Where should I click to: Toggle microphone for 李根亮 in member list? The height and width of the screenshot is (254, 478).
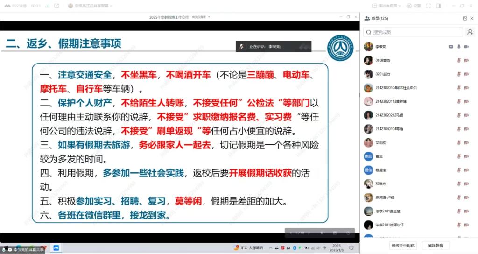(x=459, y=47)
